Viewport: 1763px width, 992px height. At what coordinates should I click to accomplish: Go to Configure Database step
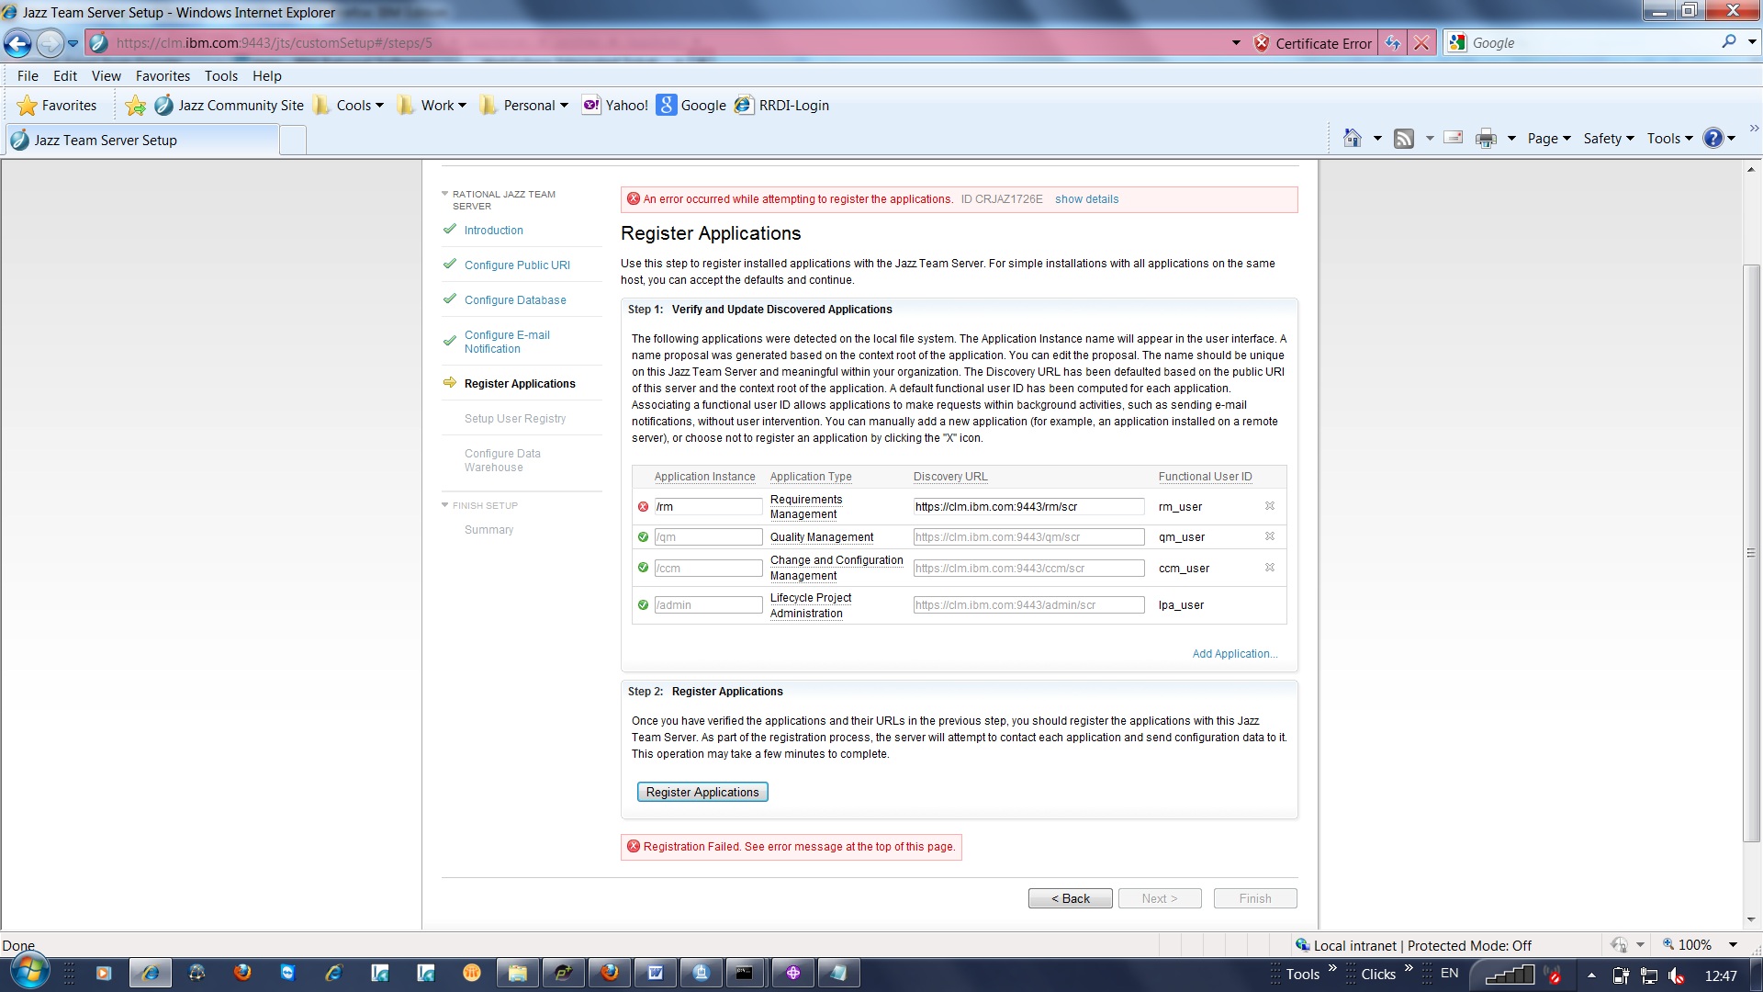tap(515, 300)
